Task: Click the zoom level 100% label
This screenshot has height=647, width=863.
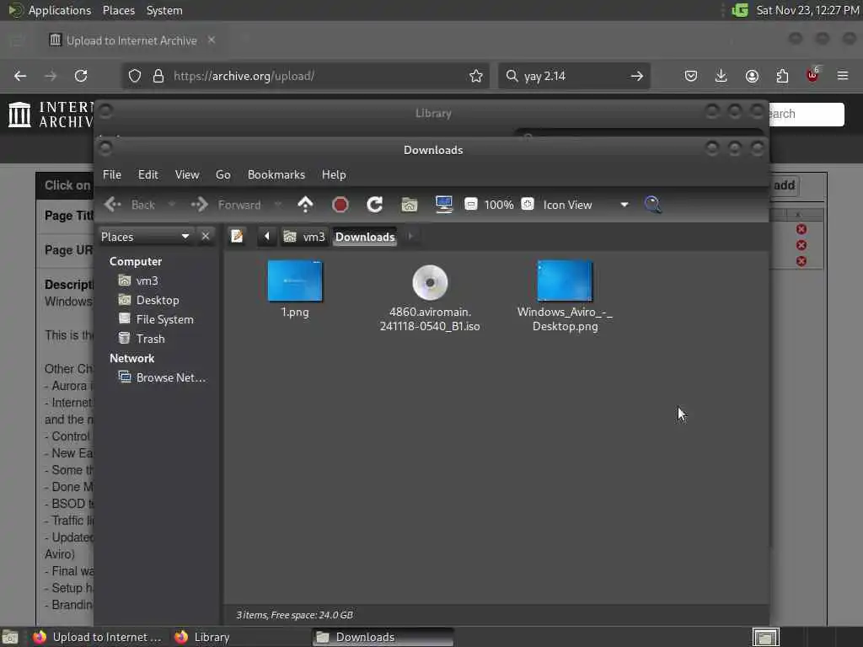Action: tap(499, 205)
